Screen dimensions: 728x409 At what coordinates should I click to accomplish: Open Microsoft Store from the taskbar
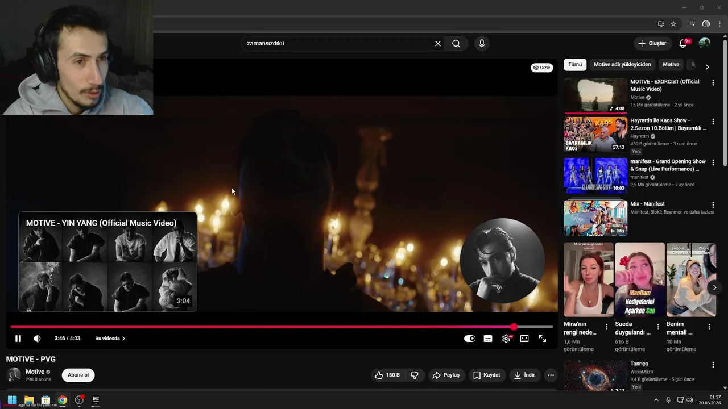click(x=45, y=400)
